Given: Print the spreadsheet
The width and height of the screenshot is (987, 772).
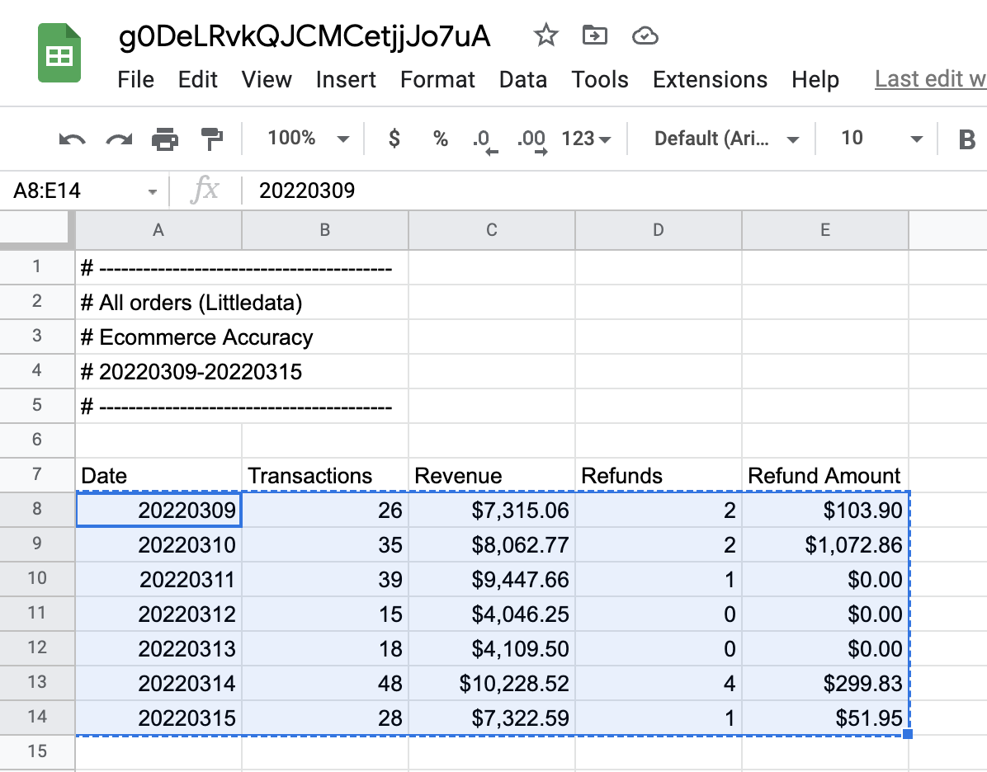Looking at the screenshot, I should coord(165,139).
